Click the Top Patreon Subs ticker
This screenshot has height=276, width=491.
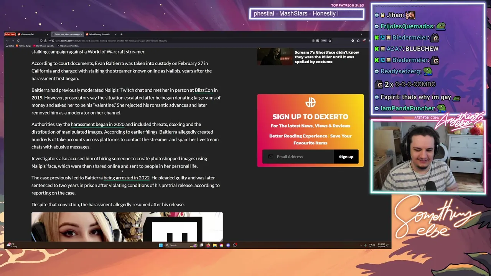click(x=306, y=14)
